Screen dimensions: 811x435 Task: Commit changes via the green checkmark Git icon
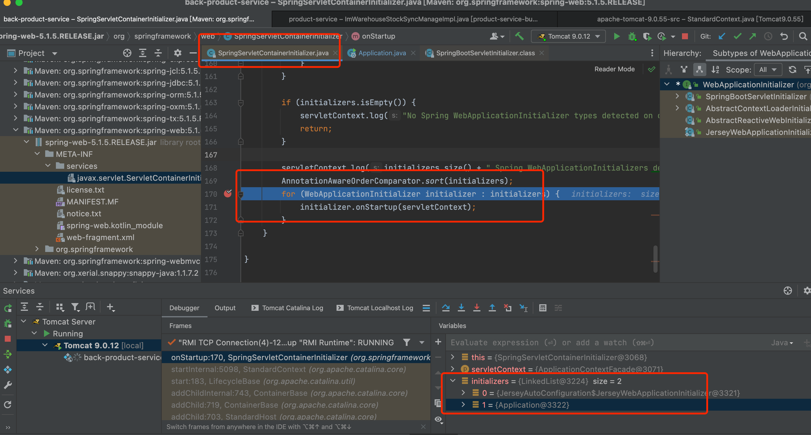tap(737, 36)
